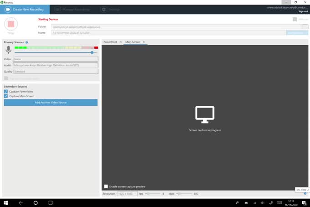Adjust the microphone volume slider handle
This screenshot has height=207, width=310.
[92, 52]
